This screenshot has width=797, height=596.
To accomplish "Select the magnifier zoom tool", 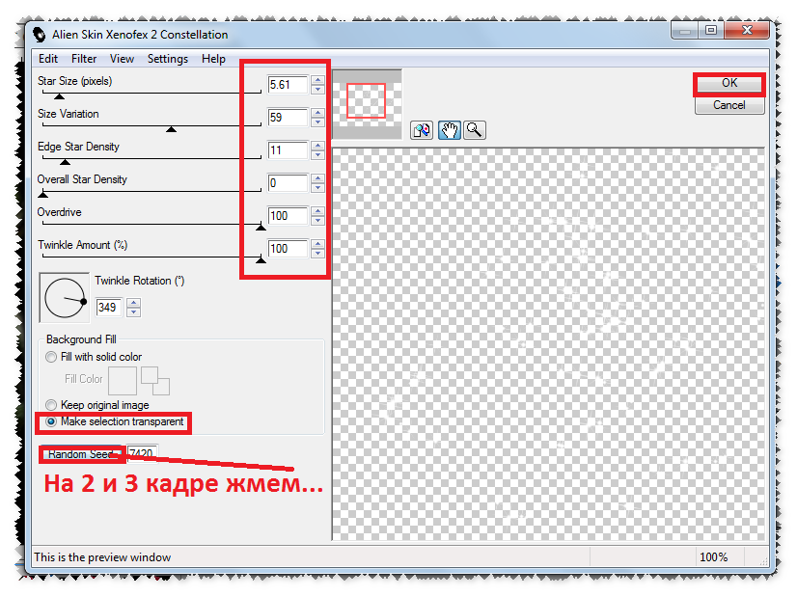I will [474, 130].
